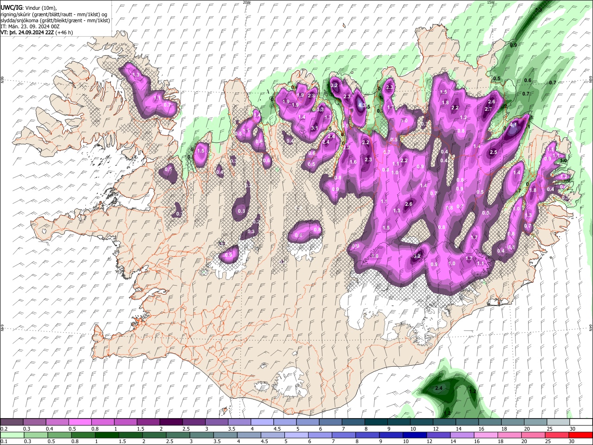The image size is (593, 445).
Task: Select the lilac bottom-row swatch from 14 to 16
Action: click(461, 435)
